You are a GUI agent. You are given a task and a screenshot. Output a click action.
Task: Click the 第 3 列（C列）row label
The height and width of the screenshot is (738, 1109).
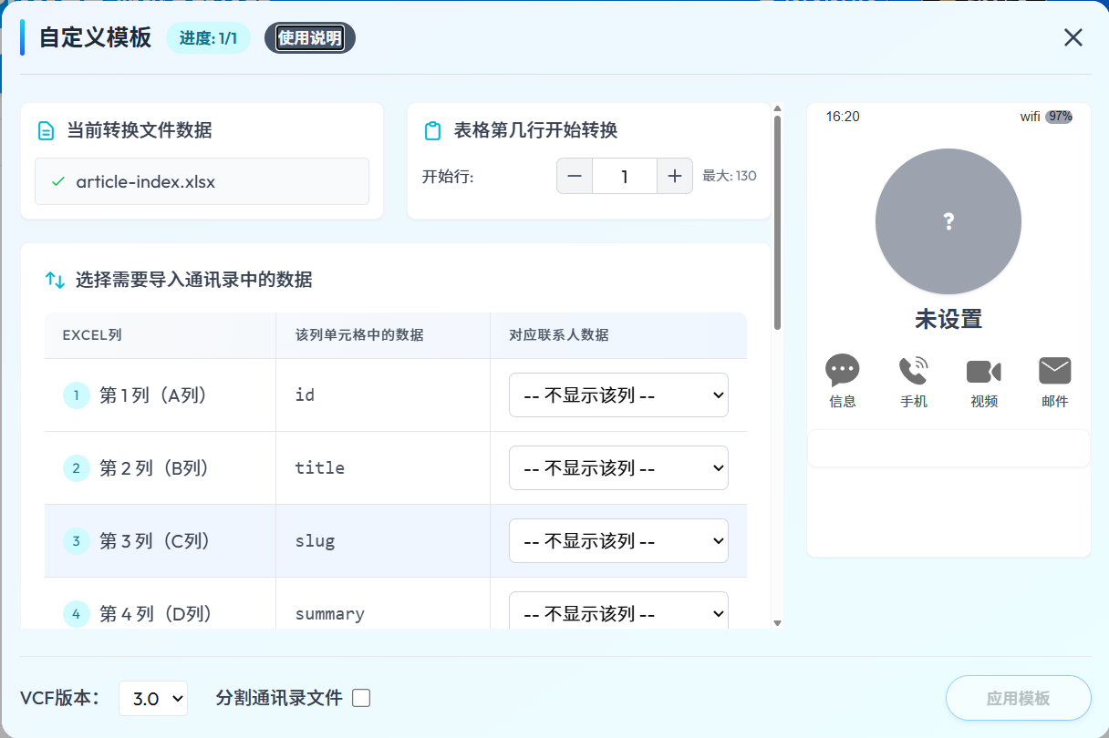(155, 541)
